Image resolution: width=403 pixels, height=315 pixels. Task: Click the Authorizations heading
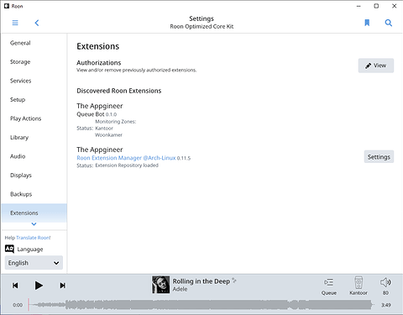click(x=99, y=63)
